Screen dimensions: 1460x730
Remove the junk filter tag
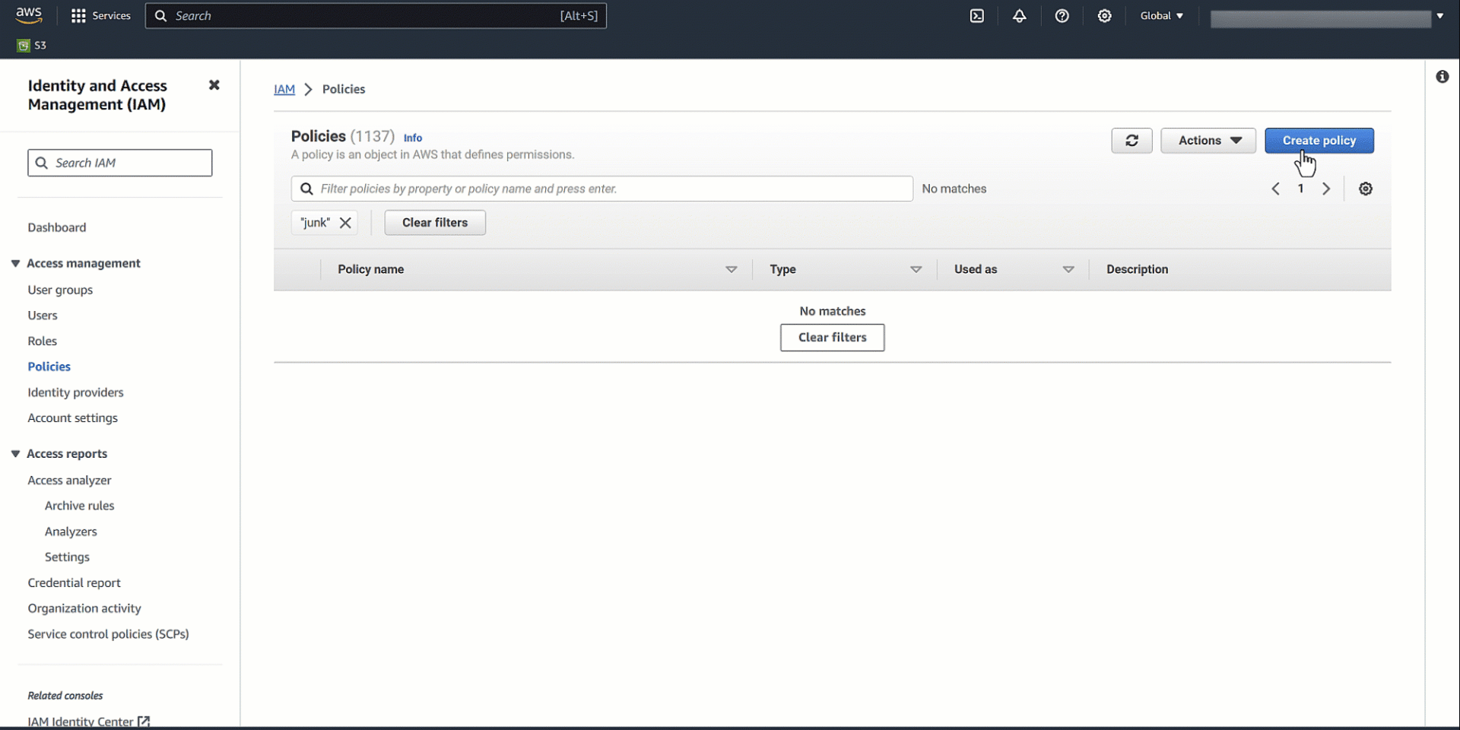(x=346, y=222)
